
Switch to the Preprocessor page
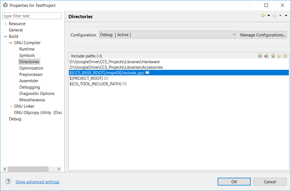[x=31, y=74]
